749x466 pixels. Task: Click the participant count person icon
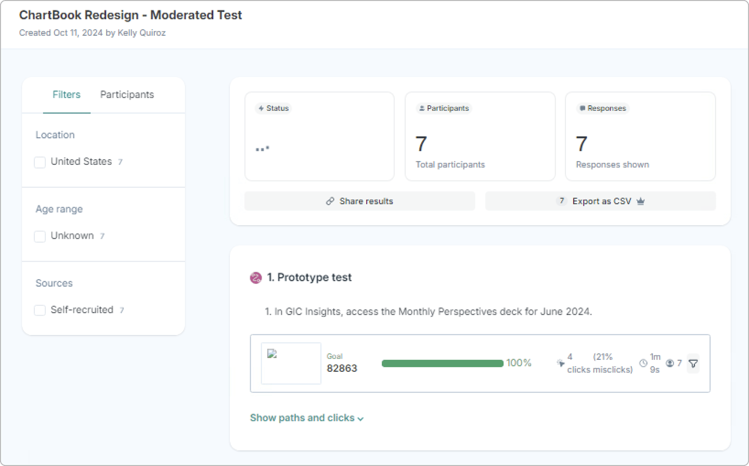pos(670,363)
